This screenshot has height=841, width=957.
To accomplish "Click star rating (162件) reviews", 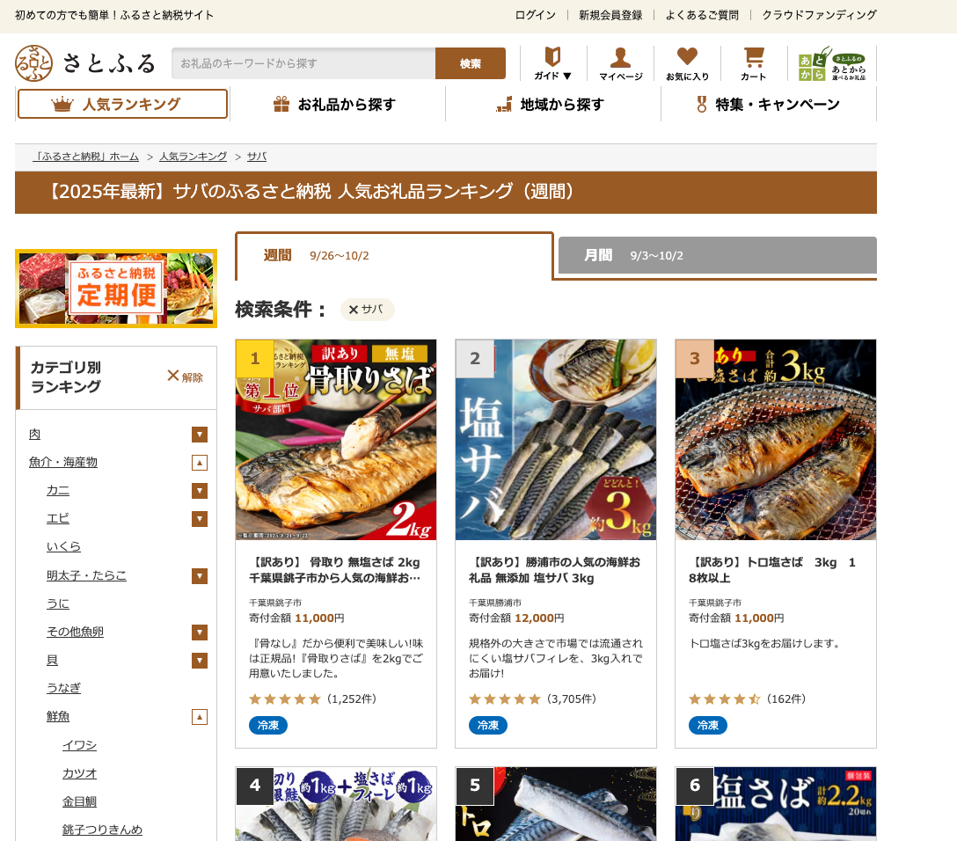I will tap(747, 698).
